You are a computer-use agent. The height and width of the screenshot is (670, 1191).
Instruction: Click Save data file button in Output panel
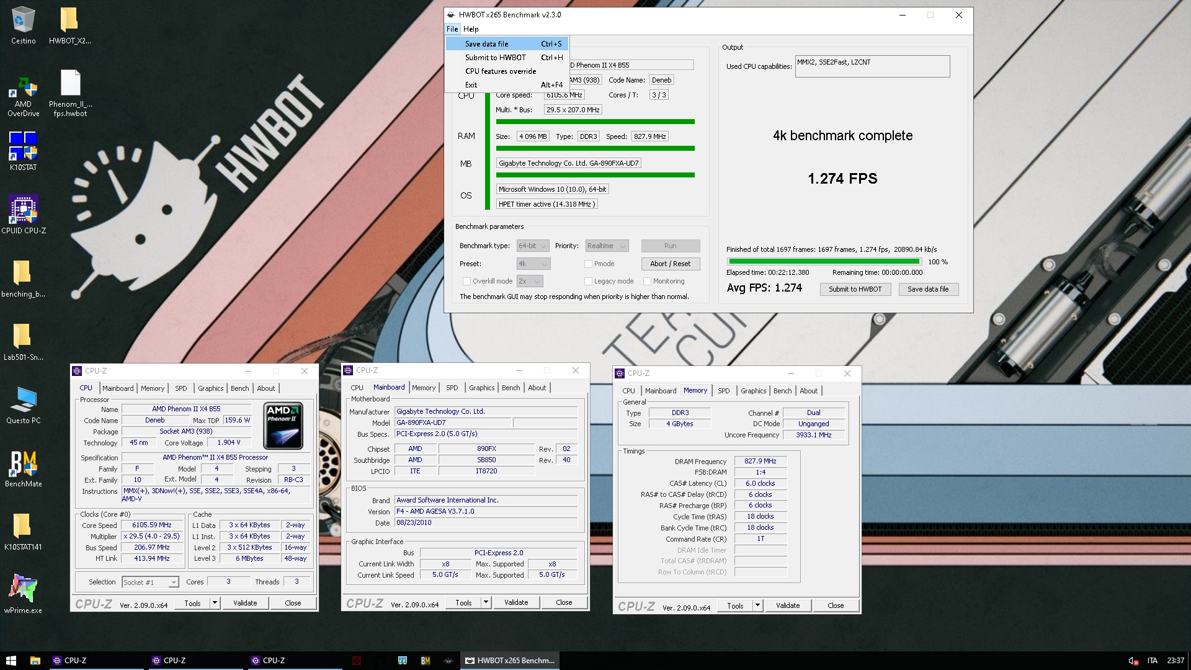point(928,289)
